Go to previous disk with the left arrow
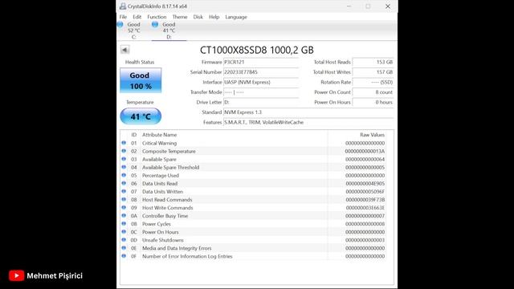This screenshot has width=514, height=289. pyautogui.click(x=125, y=50)
